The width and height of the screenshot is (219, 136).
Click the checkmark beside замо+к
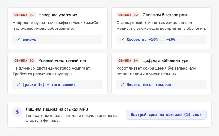[18, 39]
